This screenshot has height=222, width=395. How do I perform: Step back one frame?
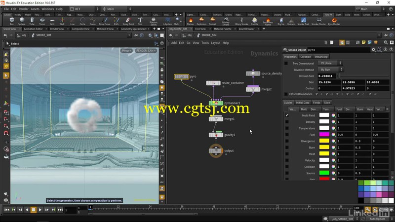pos(20,210)
